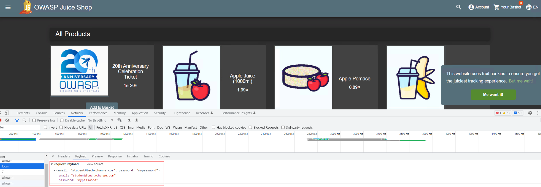Image resolution: width=541 pixels, height=187 pixels.
Task: Open the Security tab
Action: [x=160, y=113]
